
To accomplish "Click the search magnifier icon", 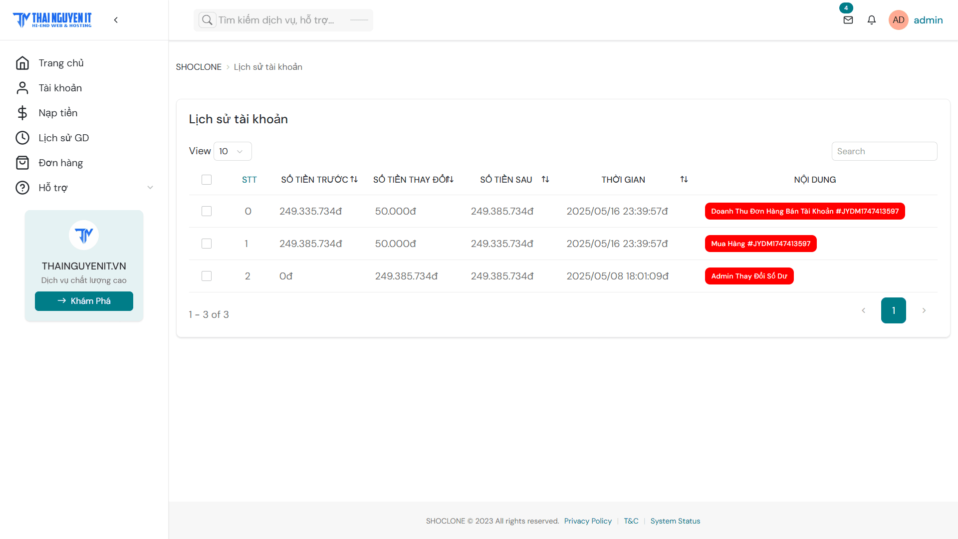I will (207, 20).
